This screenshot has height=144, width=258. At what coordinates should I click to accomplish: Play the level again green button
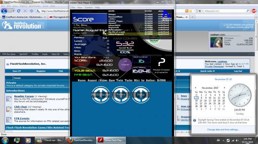pyautogui.click(x=154, y=40)
